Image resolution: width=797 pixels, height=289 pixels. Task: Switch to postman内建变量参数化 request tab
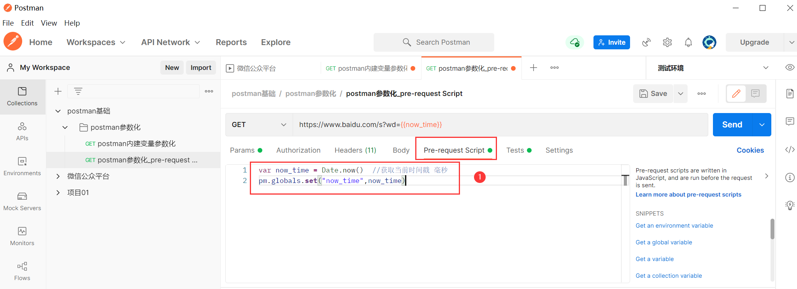click(x=371, y=68)
